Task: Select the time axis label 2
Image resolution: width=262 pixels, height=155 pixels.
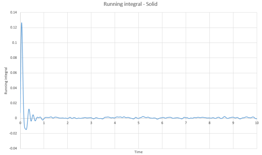Action: tap(67, 123)
